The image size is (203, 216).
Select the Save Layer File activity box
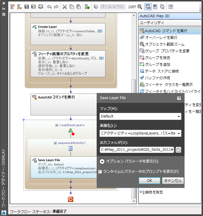pyautogui.click(x=64, y=167)
